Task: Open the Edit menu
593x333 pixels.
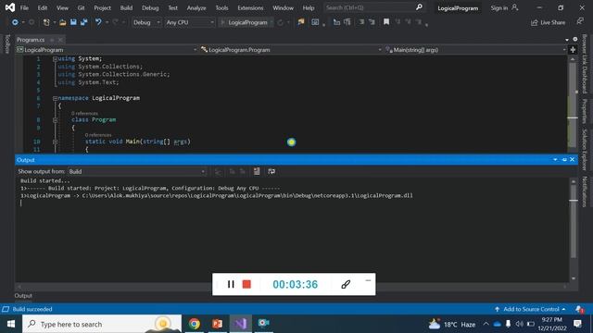Action: pos(43,7)
